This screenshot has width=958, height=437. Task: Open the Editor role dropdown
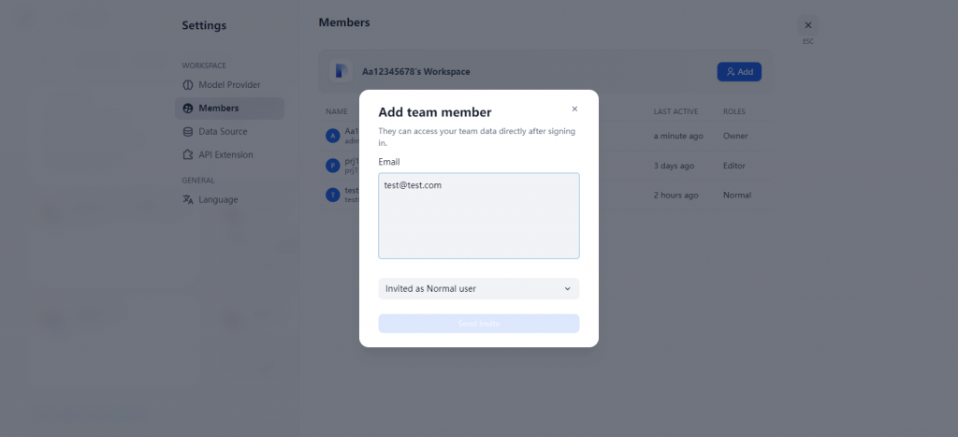[x=734, y=166]
